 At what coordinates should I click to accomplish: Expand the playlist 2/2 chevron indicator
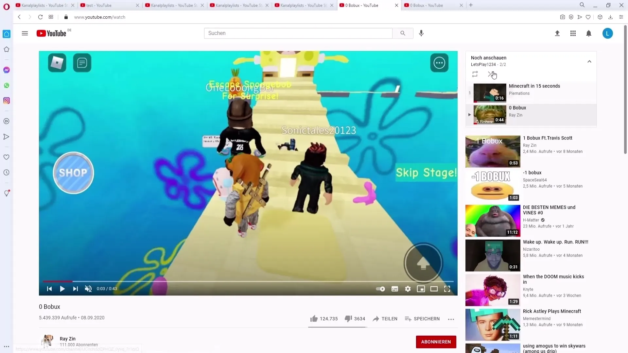pyautogui.click(x=590, y=61)
